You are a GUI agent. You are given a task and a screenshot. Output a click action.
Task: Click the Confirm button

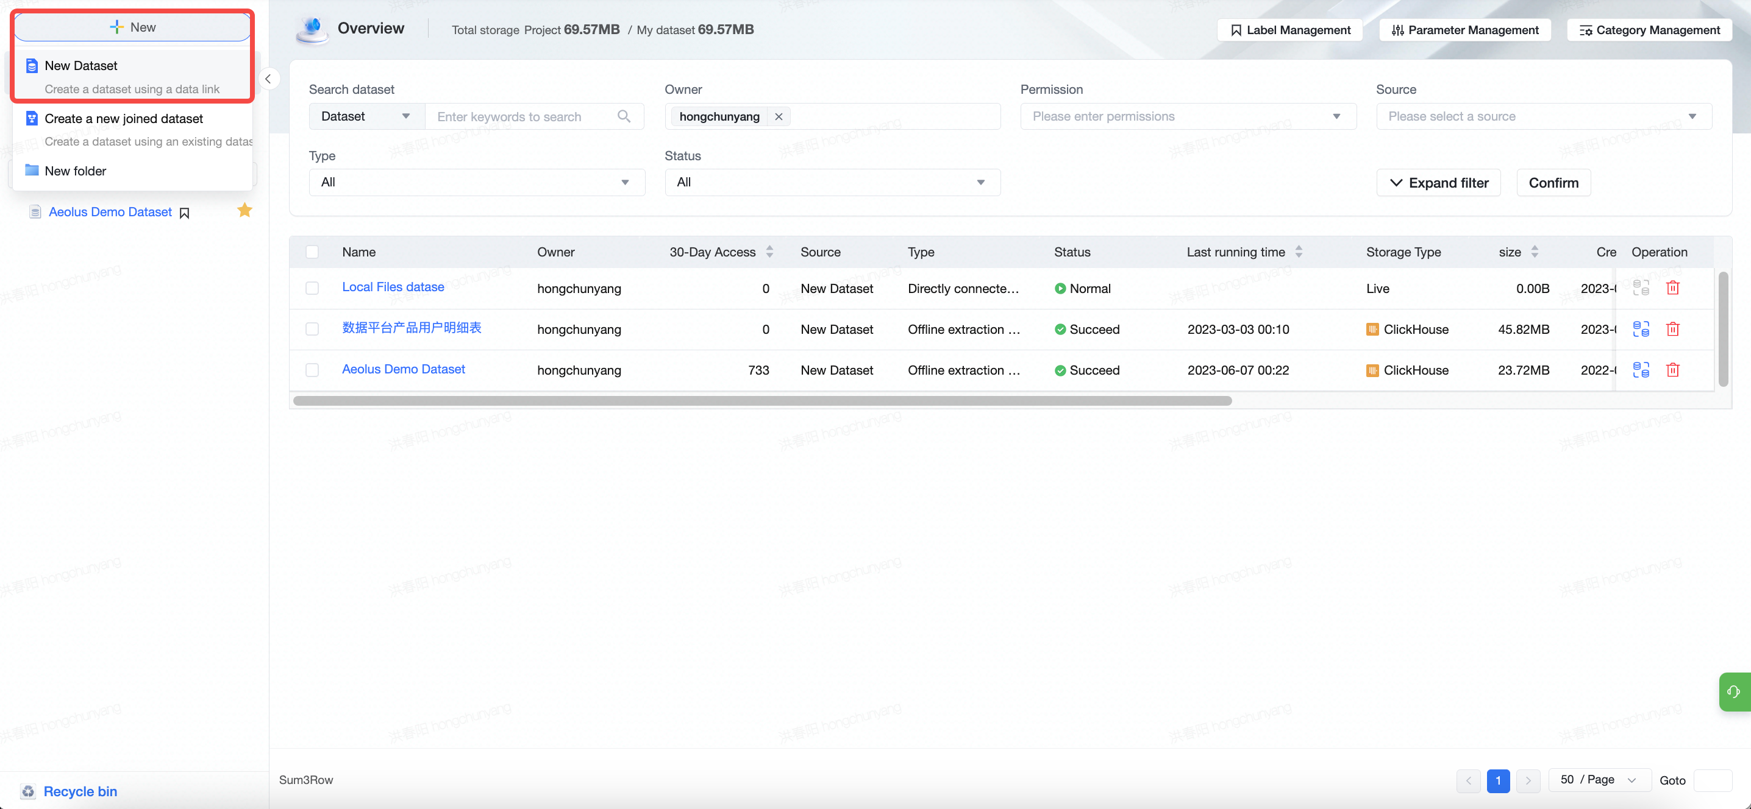click(1553, 183)
